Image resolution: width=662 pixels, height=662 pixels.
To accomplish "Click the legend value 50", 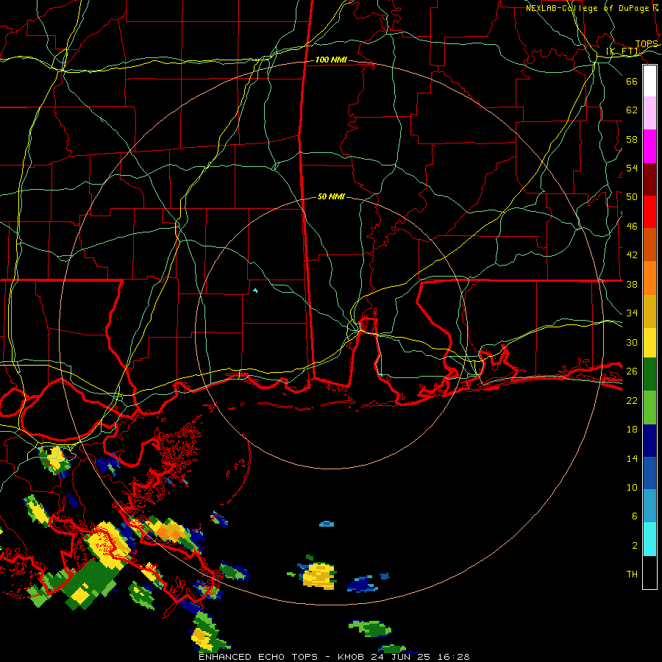I will point(632,197).
